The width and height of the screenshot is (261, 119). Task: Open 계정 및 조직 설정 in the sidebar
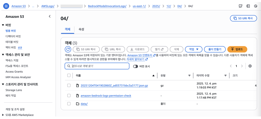15,109
